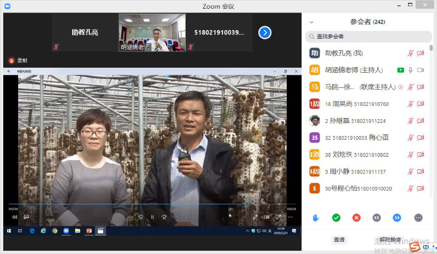This screenshot has height=254, width=437.
Task: Click the video fullscreen expand icon
Action: click(x=278, y=217)
